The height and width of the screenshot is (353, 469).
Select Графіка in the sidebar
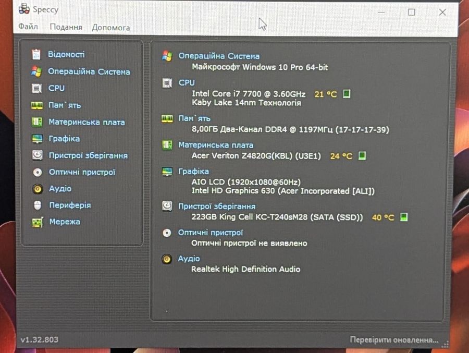(x=64, y=139)
